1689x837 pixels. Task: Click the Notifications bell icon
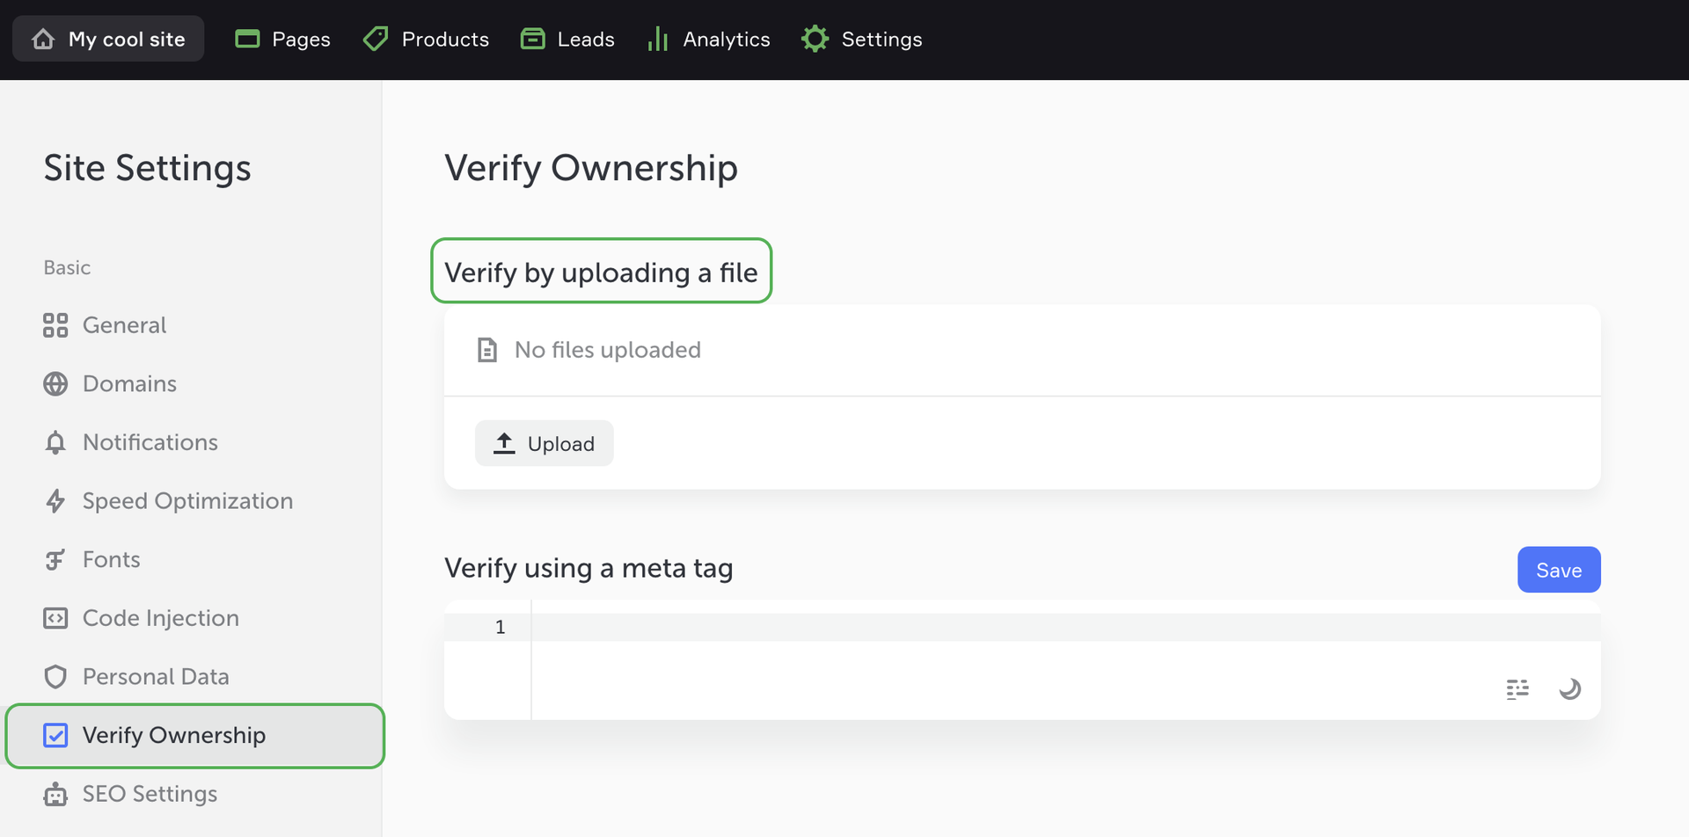(x=55, y=442)
